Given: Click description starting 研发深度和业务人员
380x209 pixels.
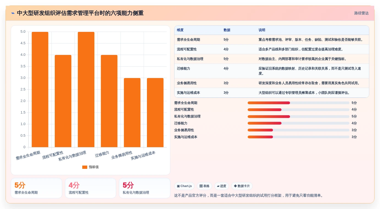Looking at the screenshot, I should 309,83.
